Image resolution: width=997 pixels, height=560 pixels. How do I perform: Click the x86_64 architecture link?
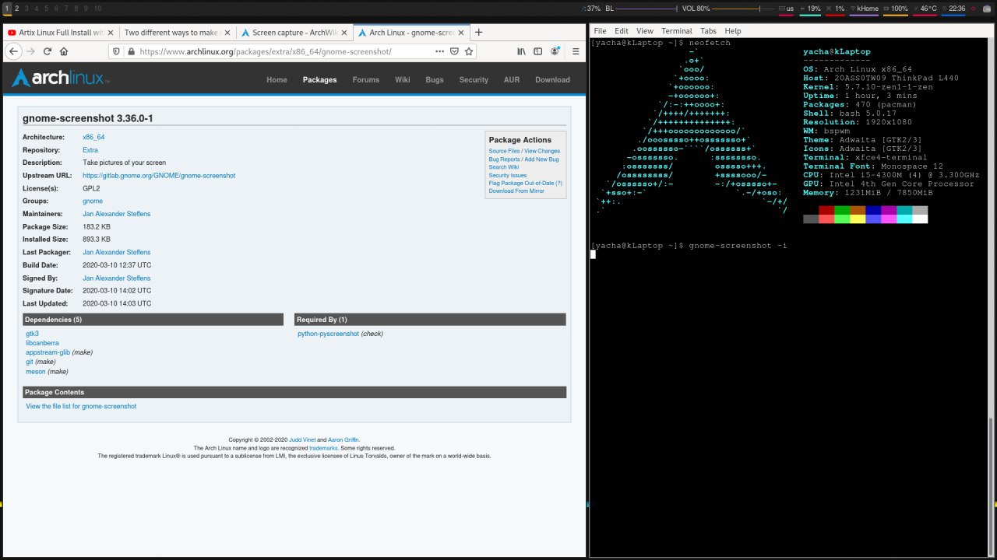(x=93, y=137)
